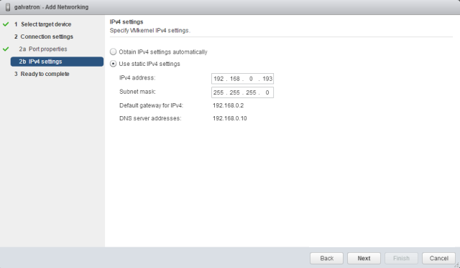The image size is (460, 268).
Task: Go to step 1 Select target device
Action: (43, 24)
